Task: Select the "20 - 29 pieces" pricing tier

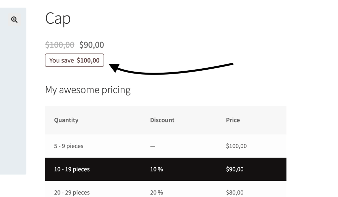Action: [x=72, y=192]
